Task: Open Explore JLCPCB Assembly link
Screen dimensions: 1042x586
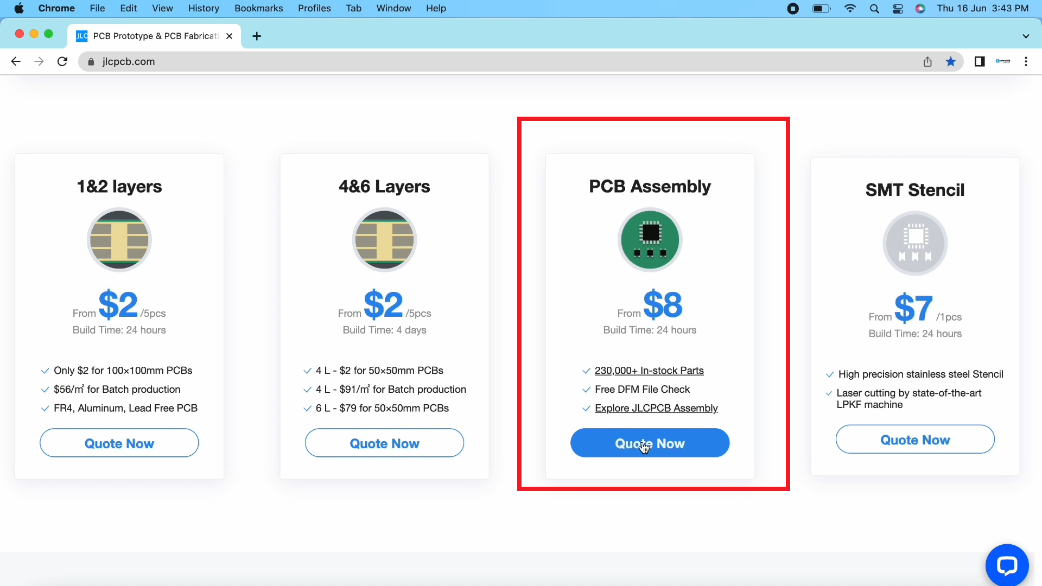Action: pyautogui.click(x=656, y=408)
